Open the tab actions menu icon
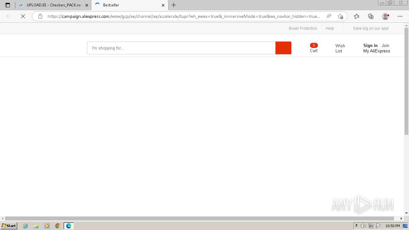This screenshot has width=409, height=230. [x=8, y=5]
